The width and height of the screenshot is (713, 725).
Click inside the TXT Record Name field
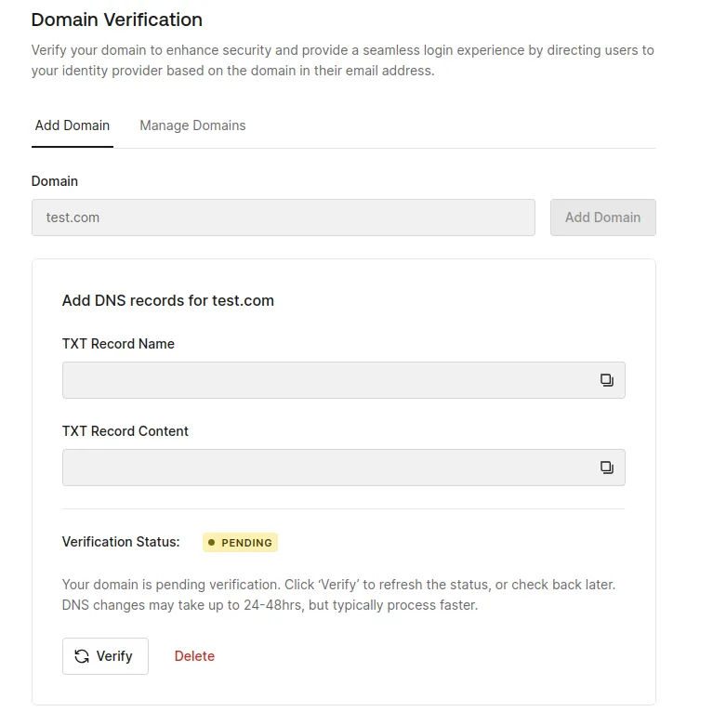pos(325,380)
